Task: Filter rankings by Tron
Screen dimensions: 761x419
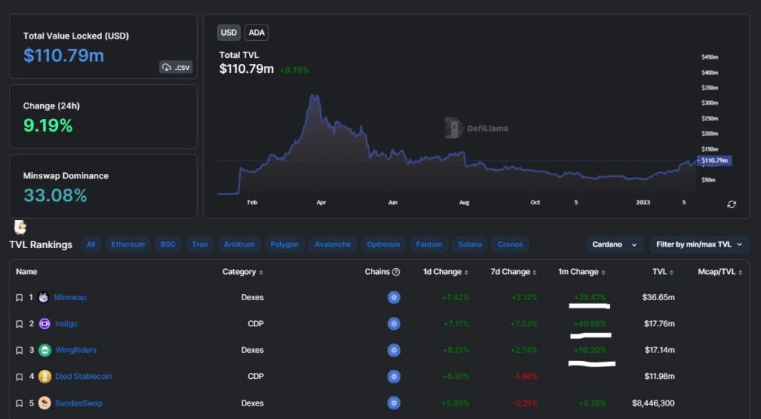Action: [x=199, y=244]
